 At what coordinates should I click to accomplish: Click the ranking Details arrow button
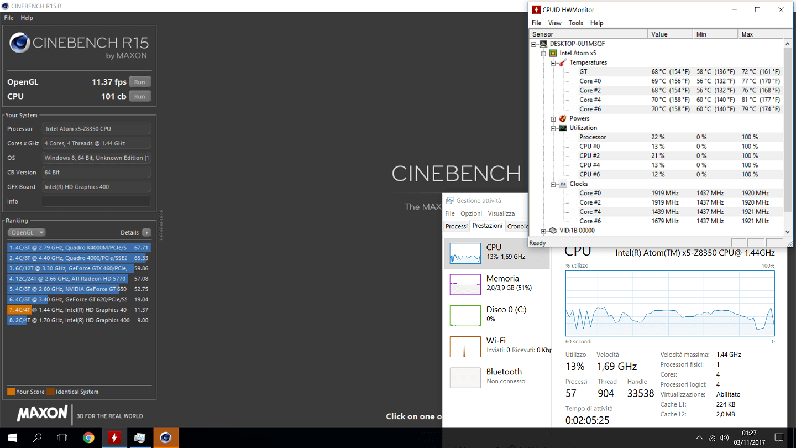146,233
